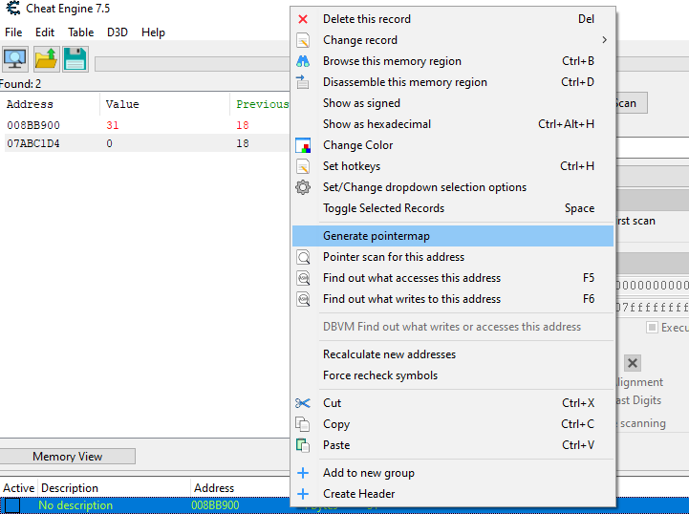Choose Pointer scan for this address

point(453,257)
